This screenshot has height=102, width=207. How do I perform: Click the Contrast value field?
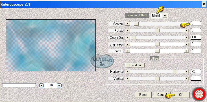pyautogui.click(x=196, y=51)
